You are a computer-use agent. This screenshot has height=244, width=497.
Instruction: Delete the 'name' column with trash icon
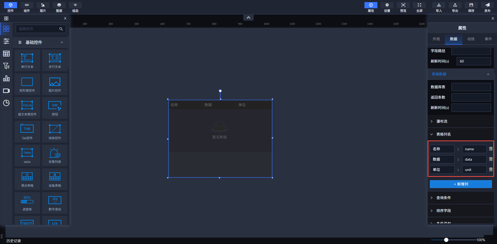(491, 149)
